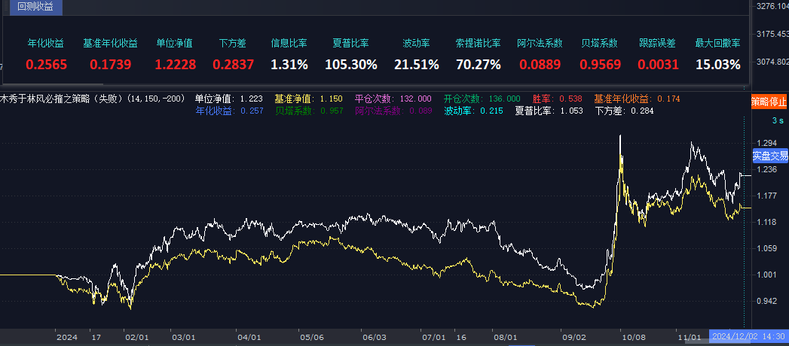The width and height of the screenshot is (789, 346).
Task: Click the 实盘交易 button
Action: tap(770, 156)
